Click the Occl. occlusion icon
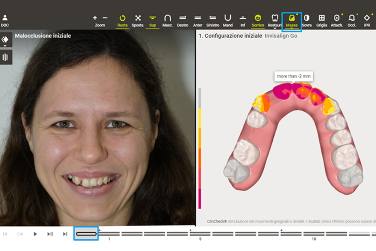The height and width of the screenshot is (251, 376). pyautogui.click(x=351, y=18)
